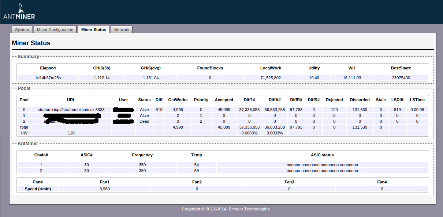Select the Miner Status tab
The width and height of the screenshot is (443, 217).
94,30
